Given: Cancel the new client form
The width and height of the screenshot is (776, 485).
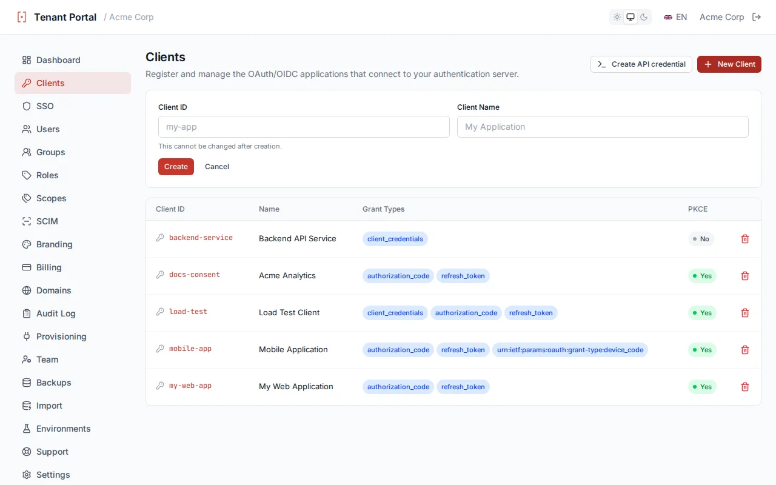Looking at the screenshot, I should pos(217,167).
